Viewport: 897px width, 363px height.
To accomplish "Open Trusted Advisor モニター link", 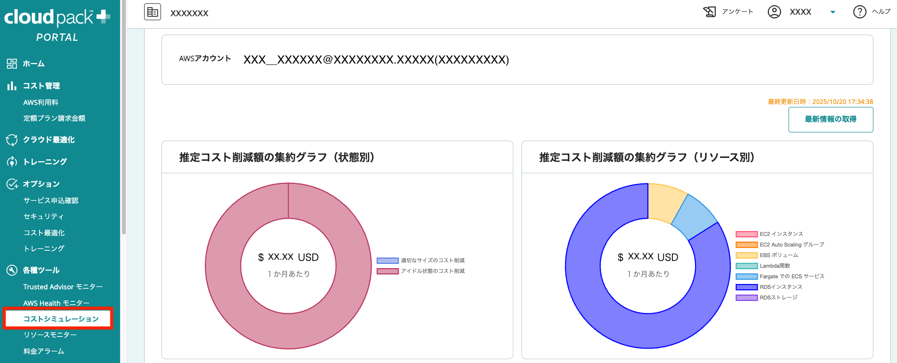I will tap(63, 287).
